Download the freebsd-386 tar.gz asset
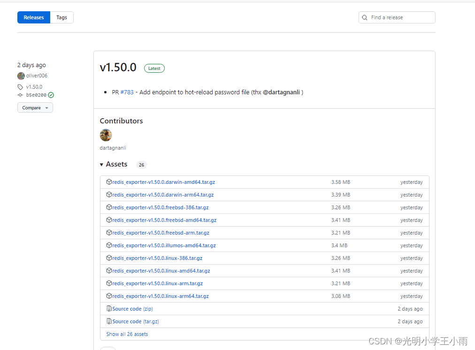The image size is (475, 350). tap(161, 208)
